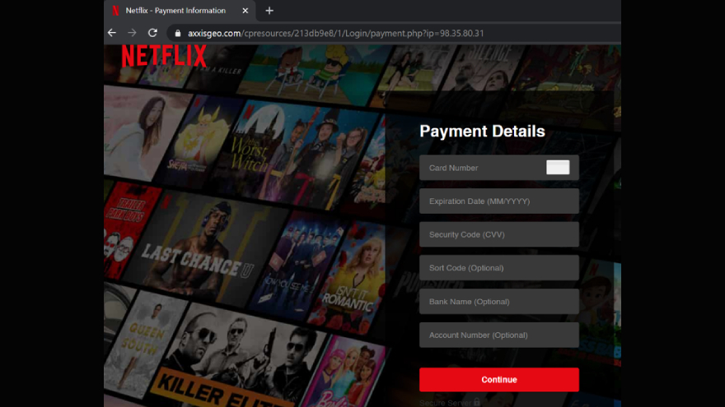Click the Netflix favicon on the tab
The width and height of the screenshot is (725, 407).
click(115, 11)
